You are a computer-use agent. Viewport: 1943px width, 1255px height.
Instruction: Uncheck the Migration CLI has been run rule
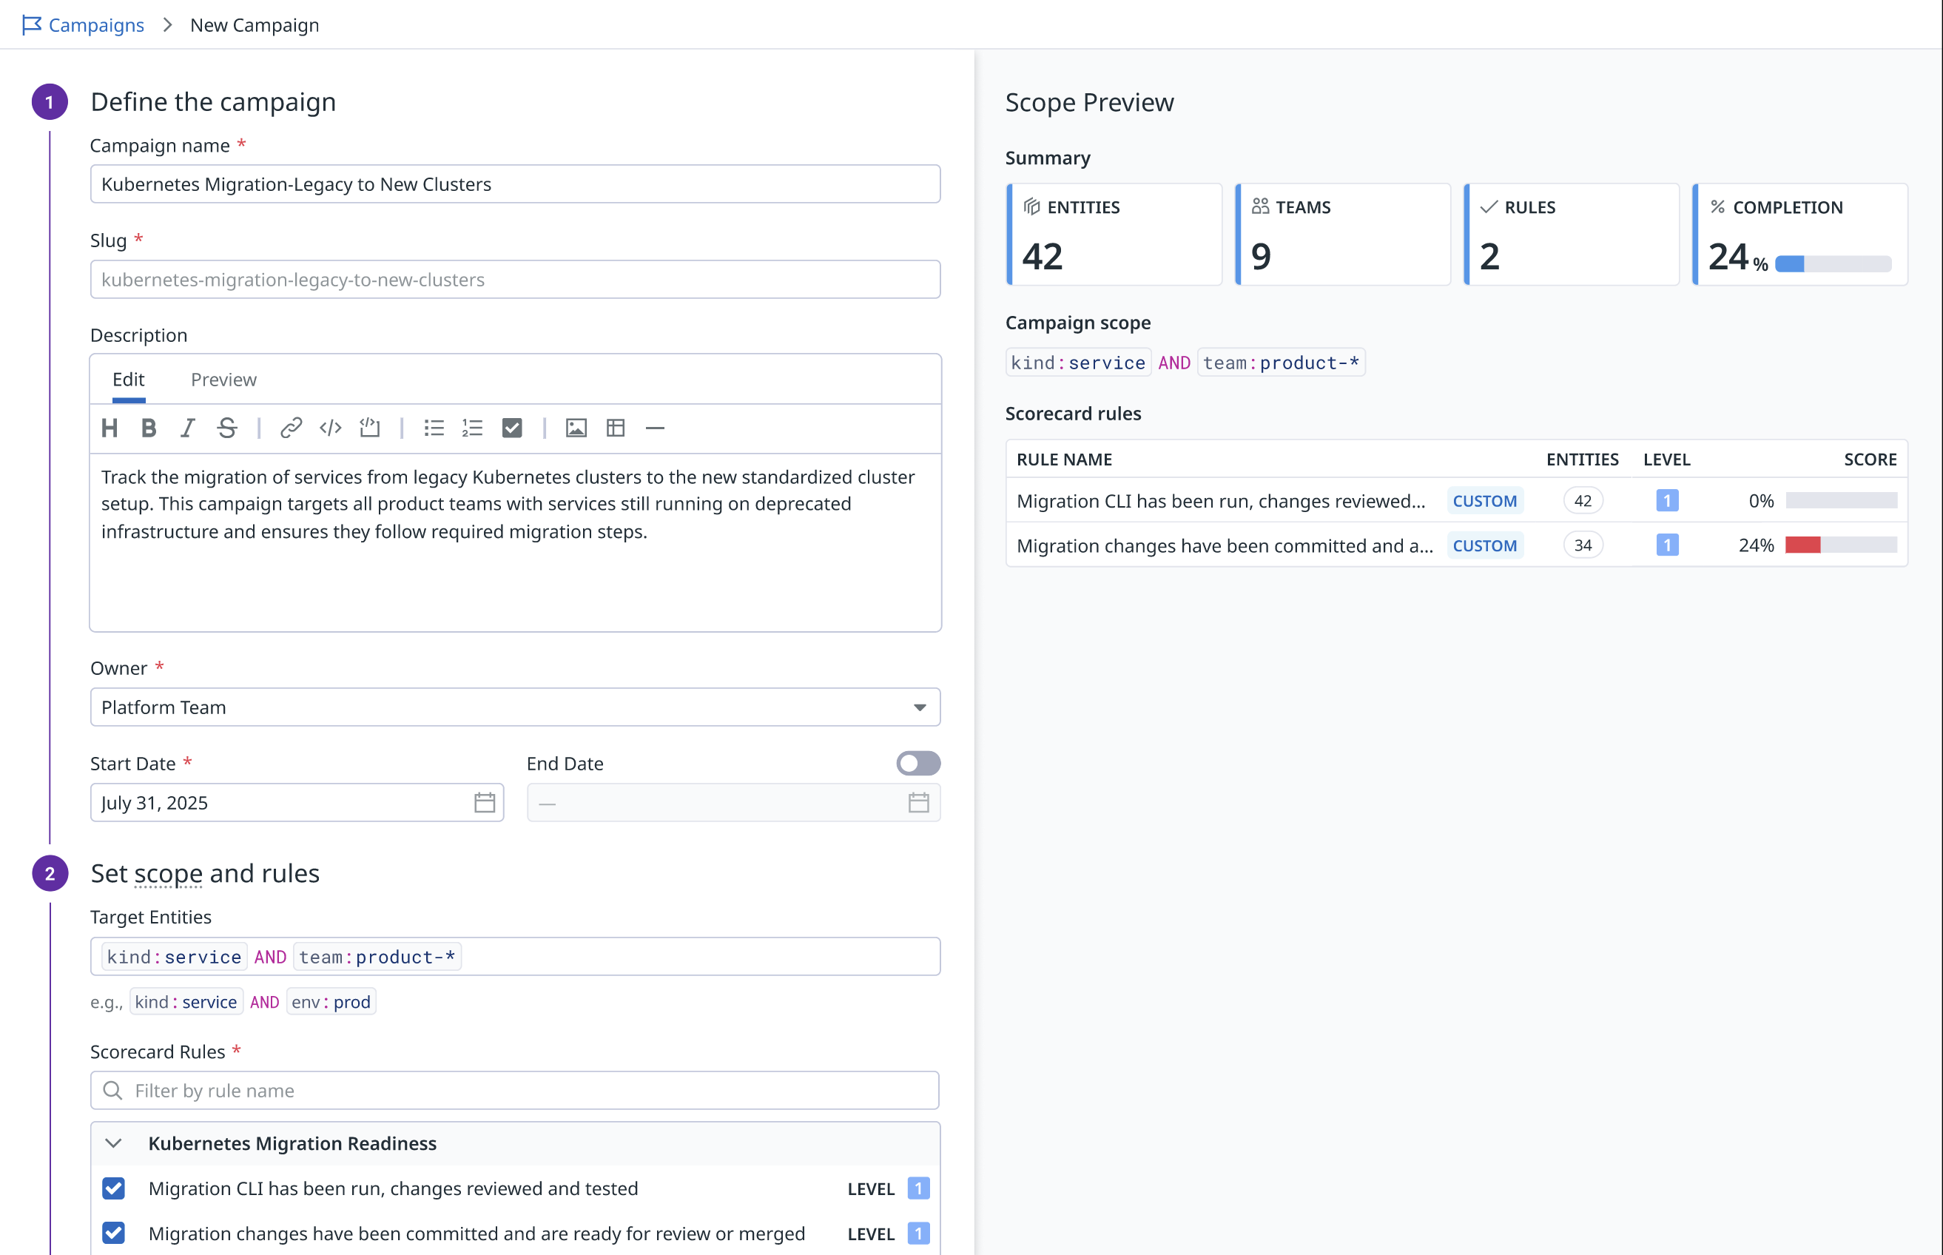coord(114,1188)
